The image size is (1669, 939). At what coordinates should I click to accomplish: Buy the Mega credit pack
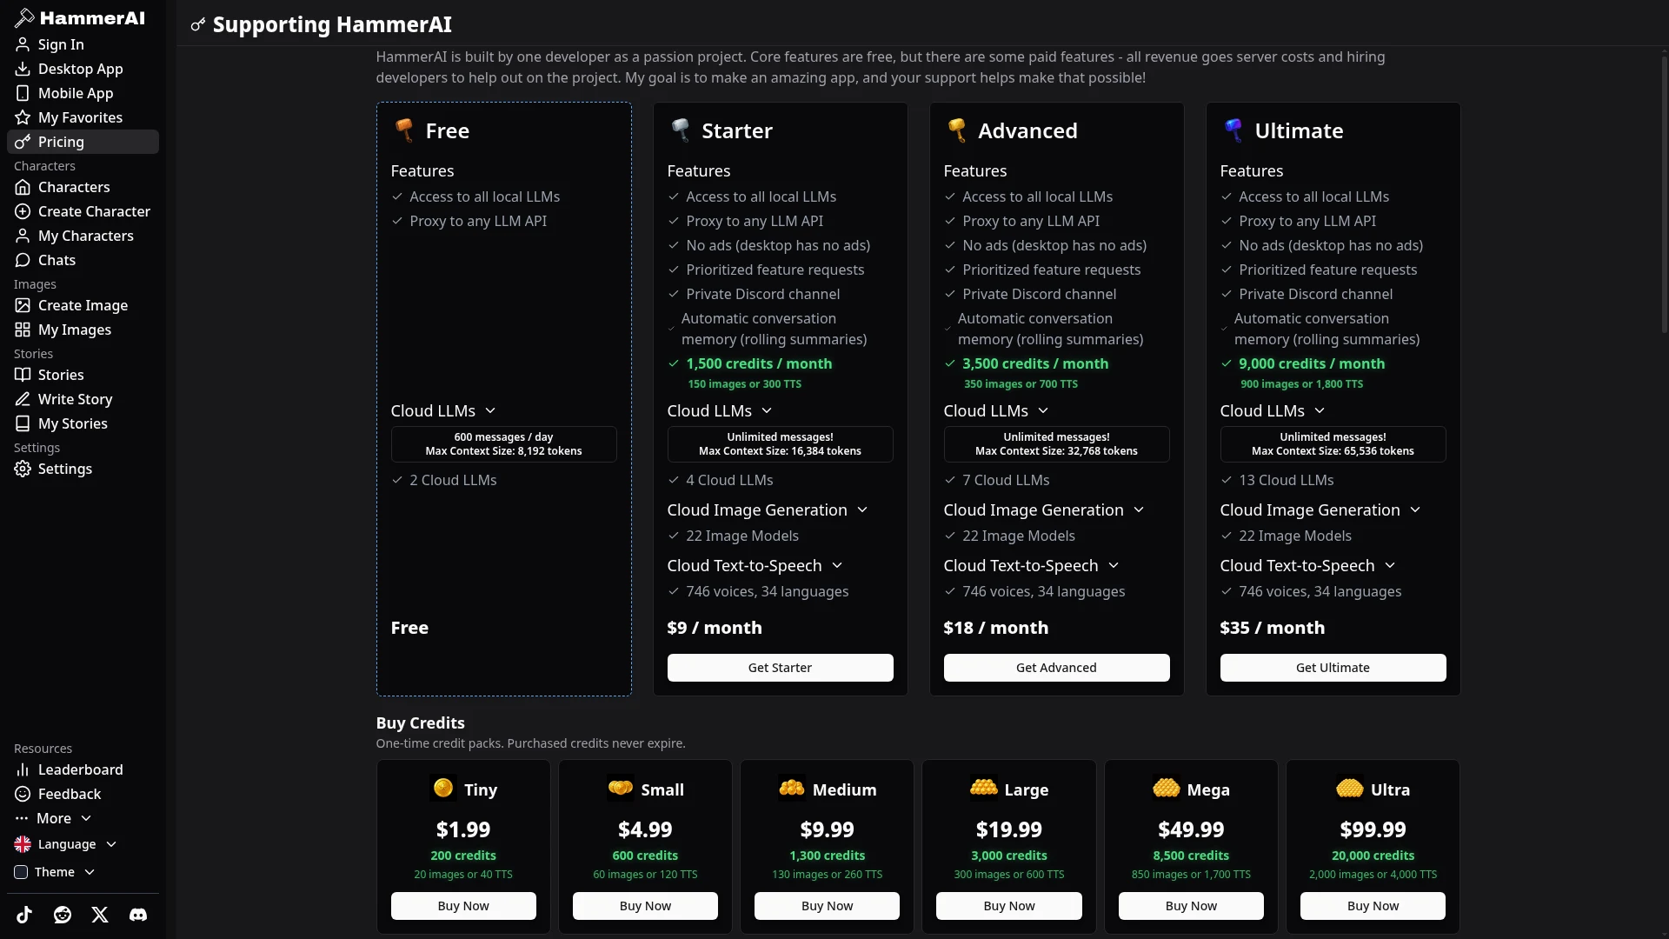coord(1191,906)
